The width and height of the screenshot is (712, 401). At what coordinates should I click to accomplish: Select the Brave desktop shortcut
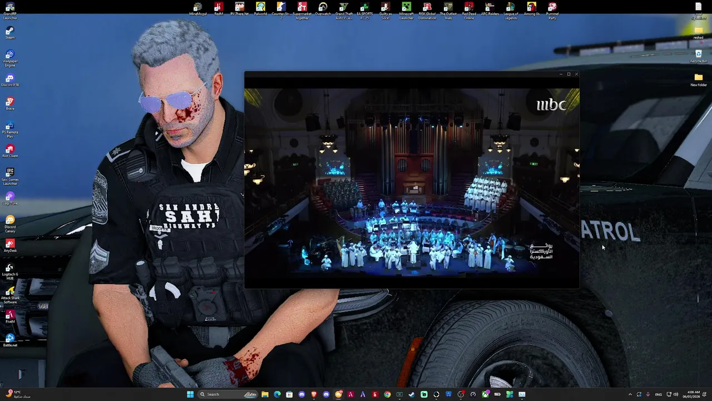(10, 104)
